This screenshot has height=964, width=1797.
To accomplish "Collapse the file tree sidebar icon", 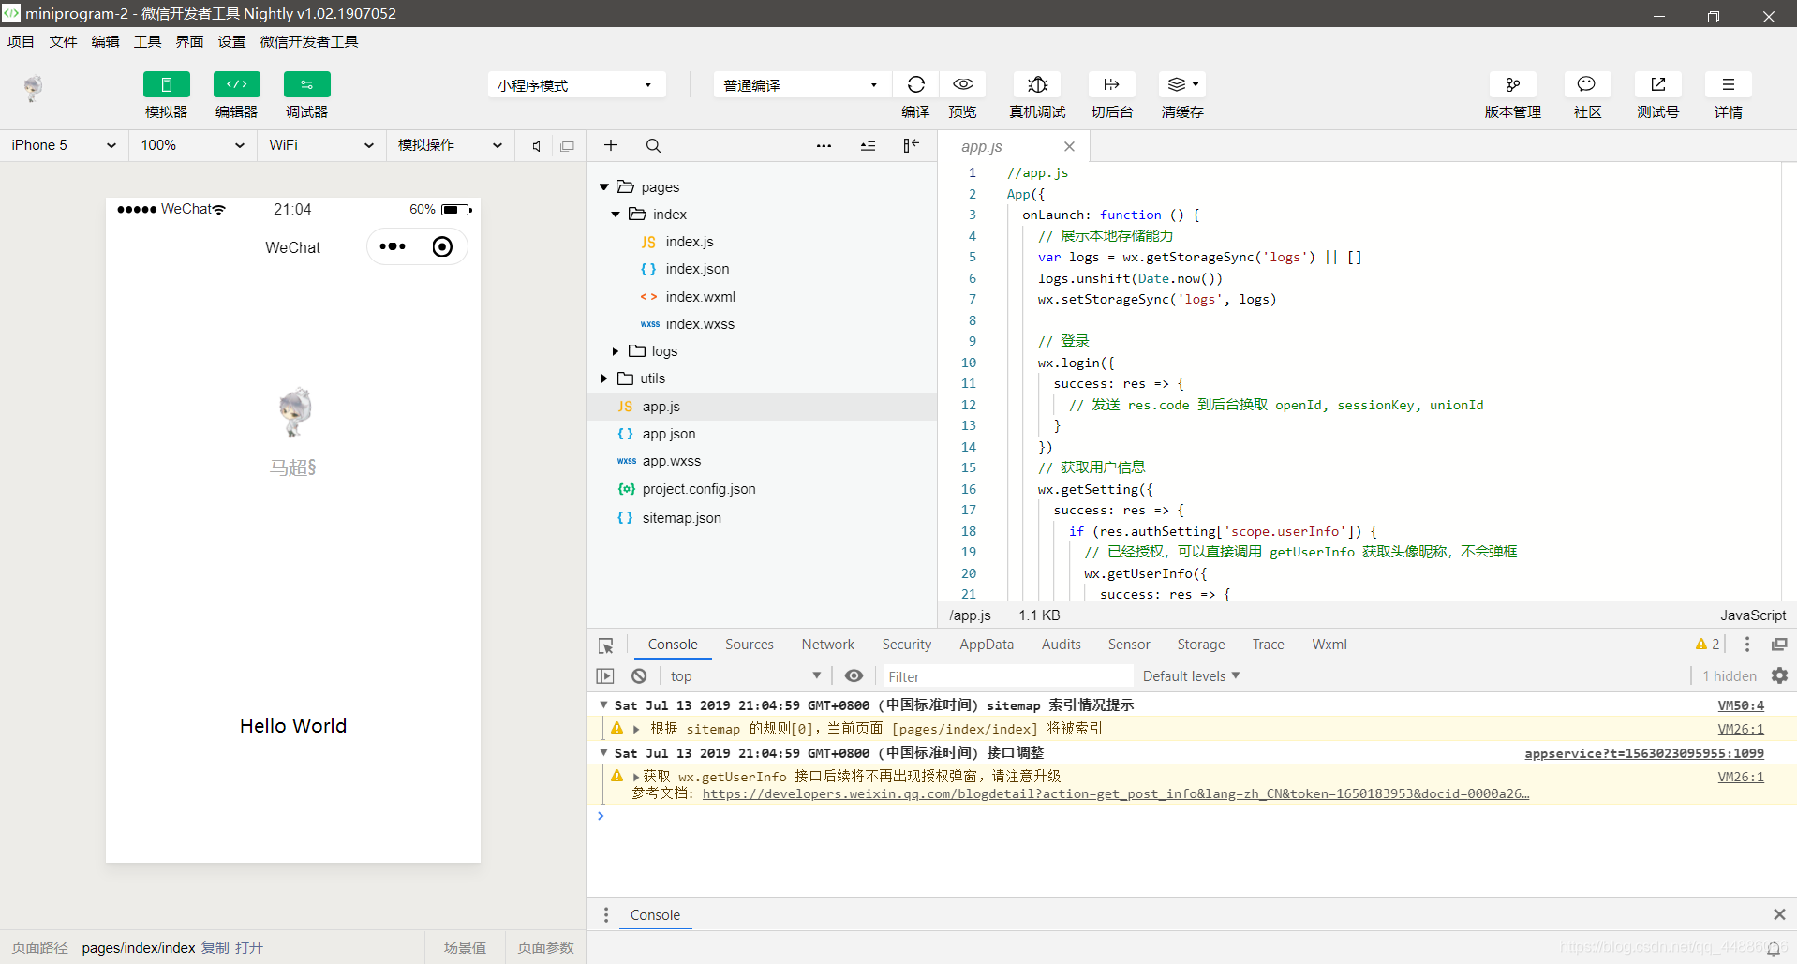I will point(911,145).
